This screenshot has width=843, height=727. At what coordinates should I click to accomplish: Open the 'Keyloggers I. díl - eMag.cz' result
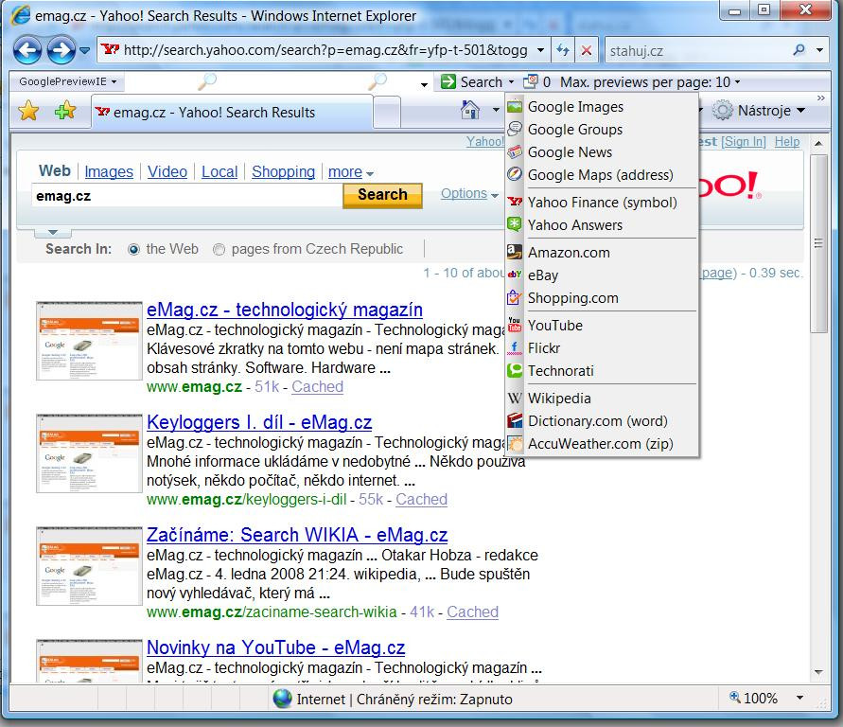(259, 422)
